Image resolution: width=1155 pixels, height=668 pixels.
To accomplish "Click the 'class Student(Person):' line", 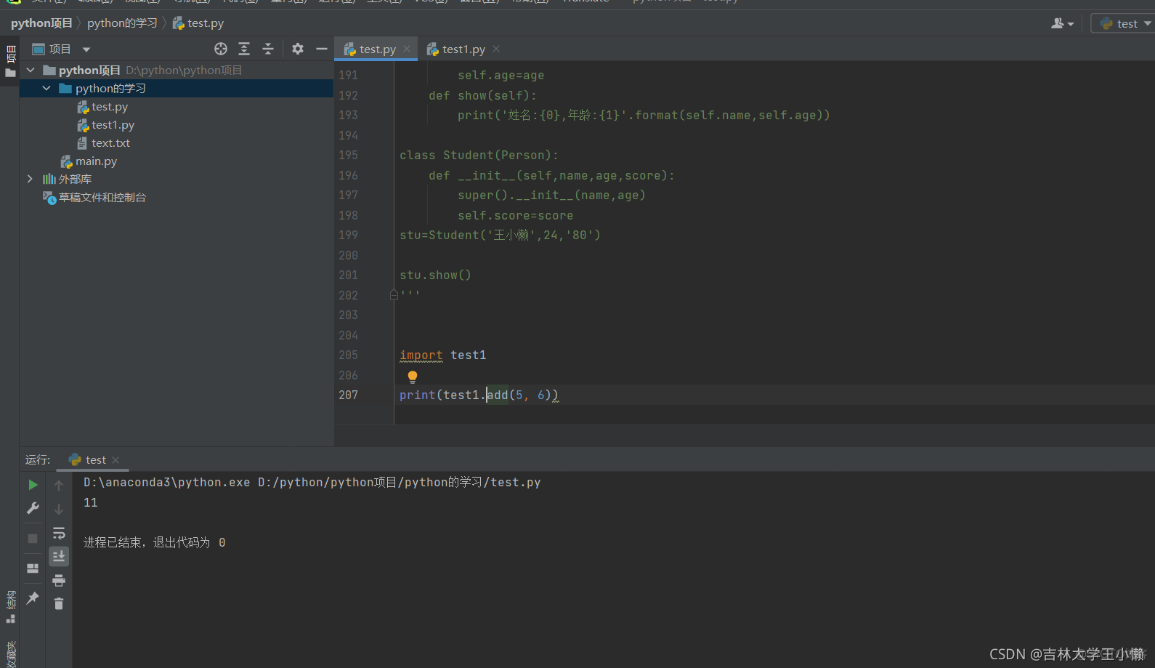I will click(x=479, y=155).
